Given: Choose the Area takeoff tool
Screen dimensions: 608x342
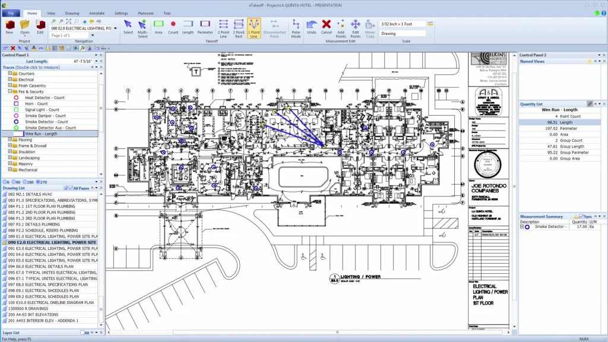Looking at the screenshot, I should pyautogui.click(x=158, y=27).
